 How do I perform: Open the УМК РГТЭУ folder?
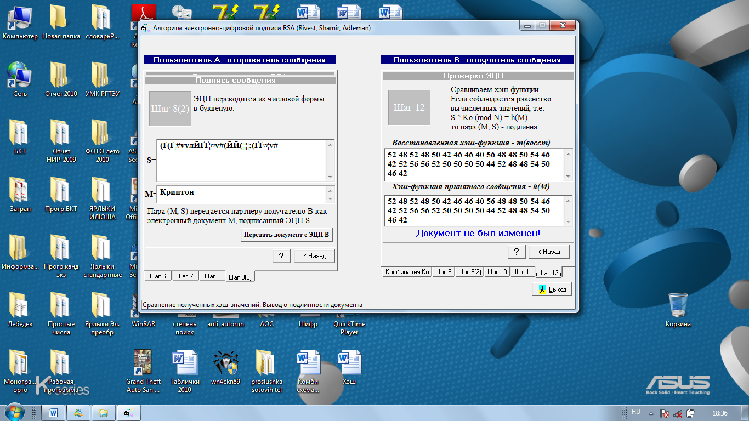[x=103, y=79]
